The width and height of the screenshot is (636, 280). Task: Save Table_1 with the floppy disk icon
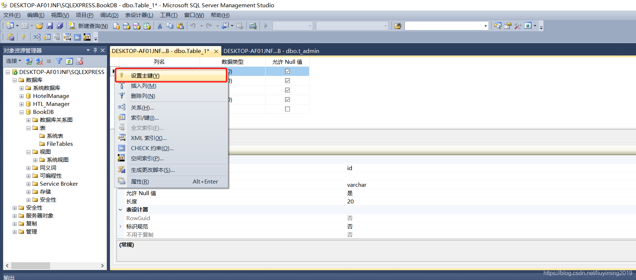(50, 26)
